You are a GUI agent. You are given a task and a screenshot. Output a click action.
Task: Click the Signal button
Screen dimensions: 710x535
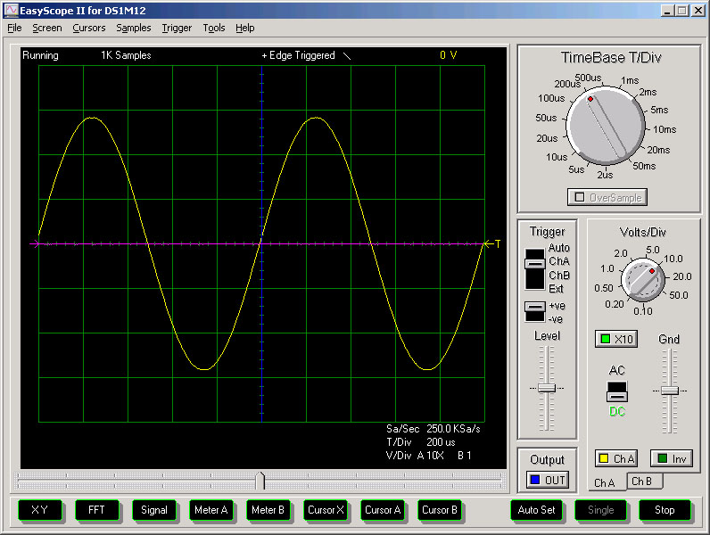click(x=154, y=510)
